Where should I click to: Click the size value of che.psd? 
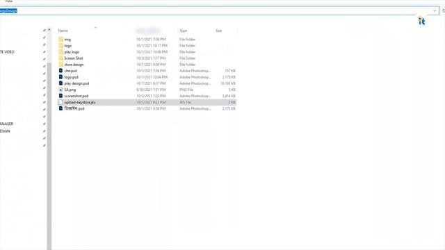pyautogui.click(x=230, y=71)
